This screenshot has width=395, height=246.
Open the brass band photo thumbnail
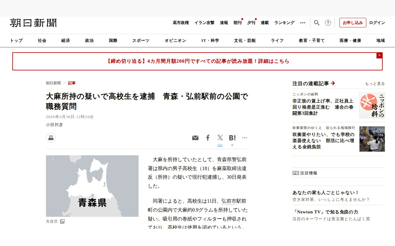click(x=372, y=139)
